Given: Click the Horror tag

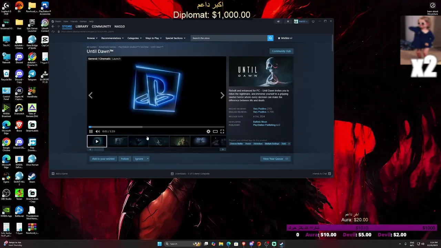Looking at the screenshot, I should [248, 144].
